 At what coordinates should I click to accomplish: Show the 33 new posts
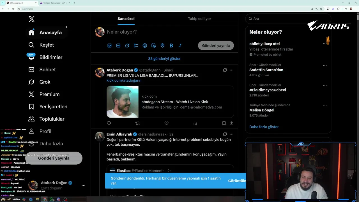164,59
